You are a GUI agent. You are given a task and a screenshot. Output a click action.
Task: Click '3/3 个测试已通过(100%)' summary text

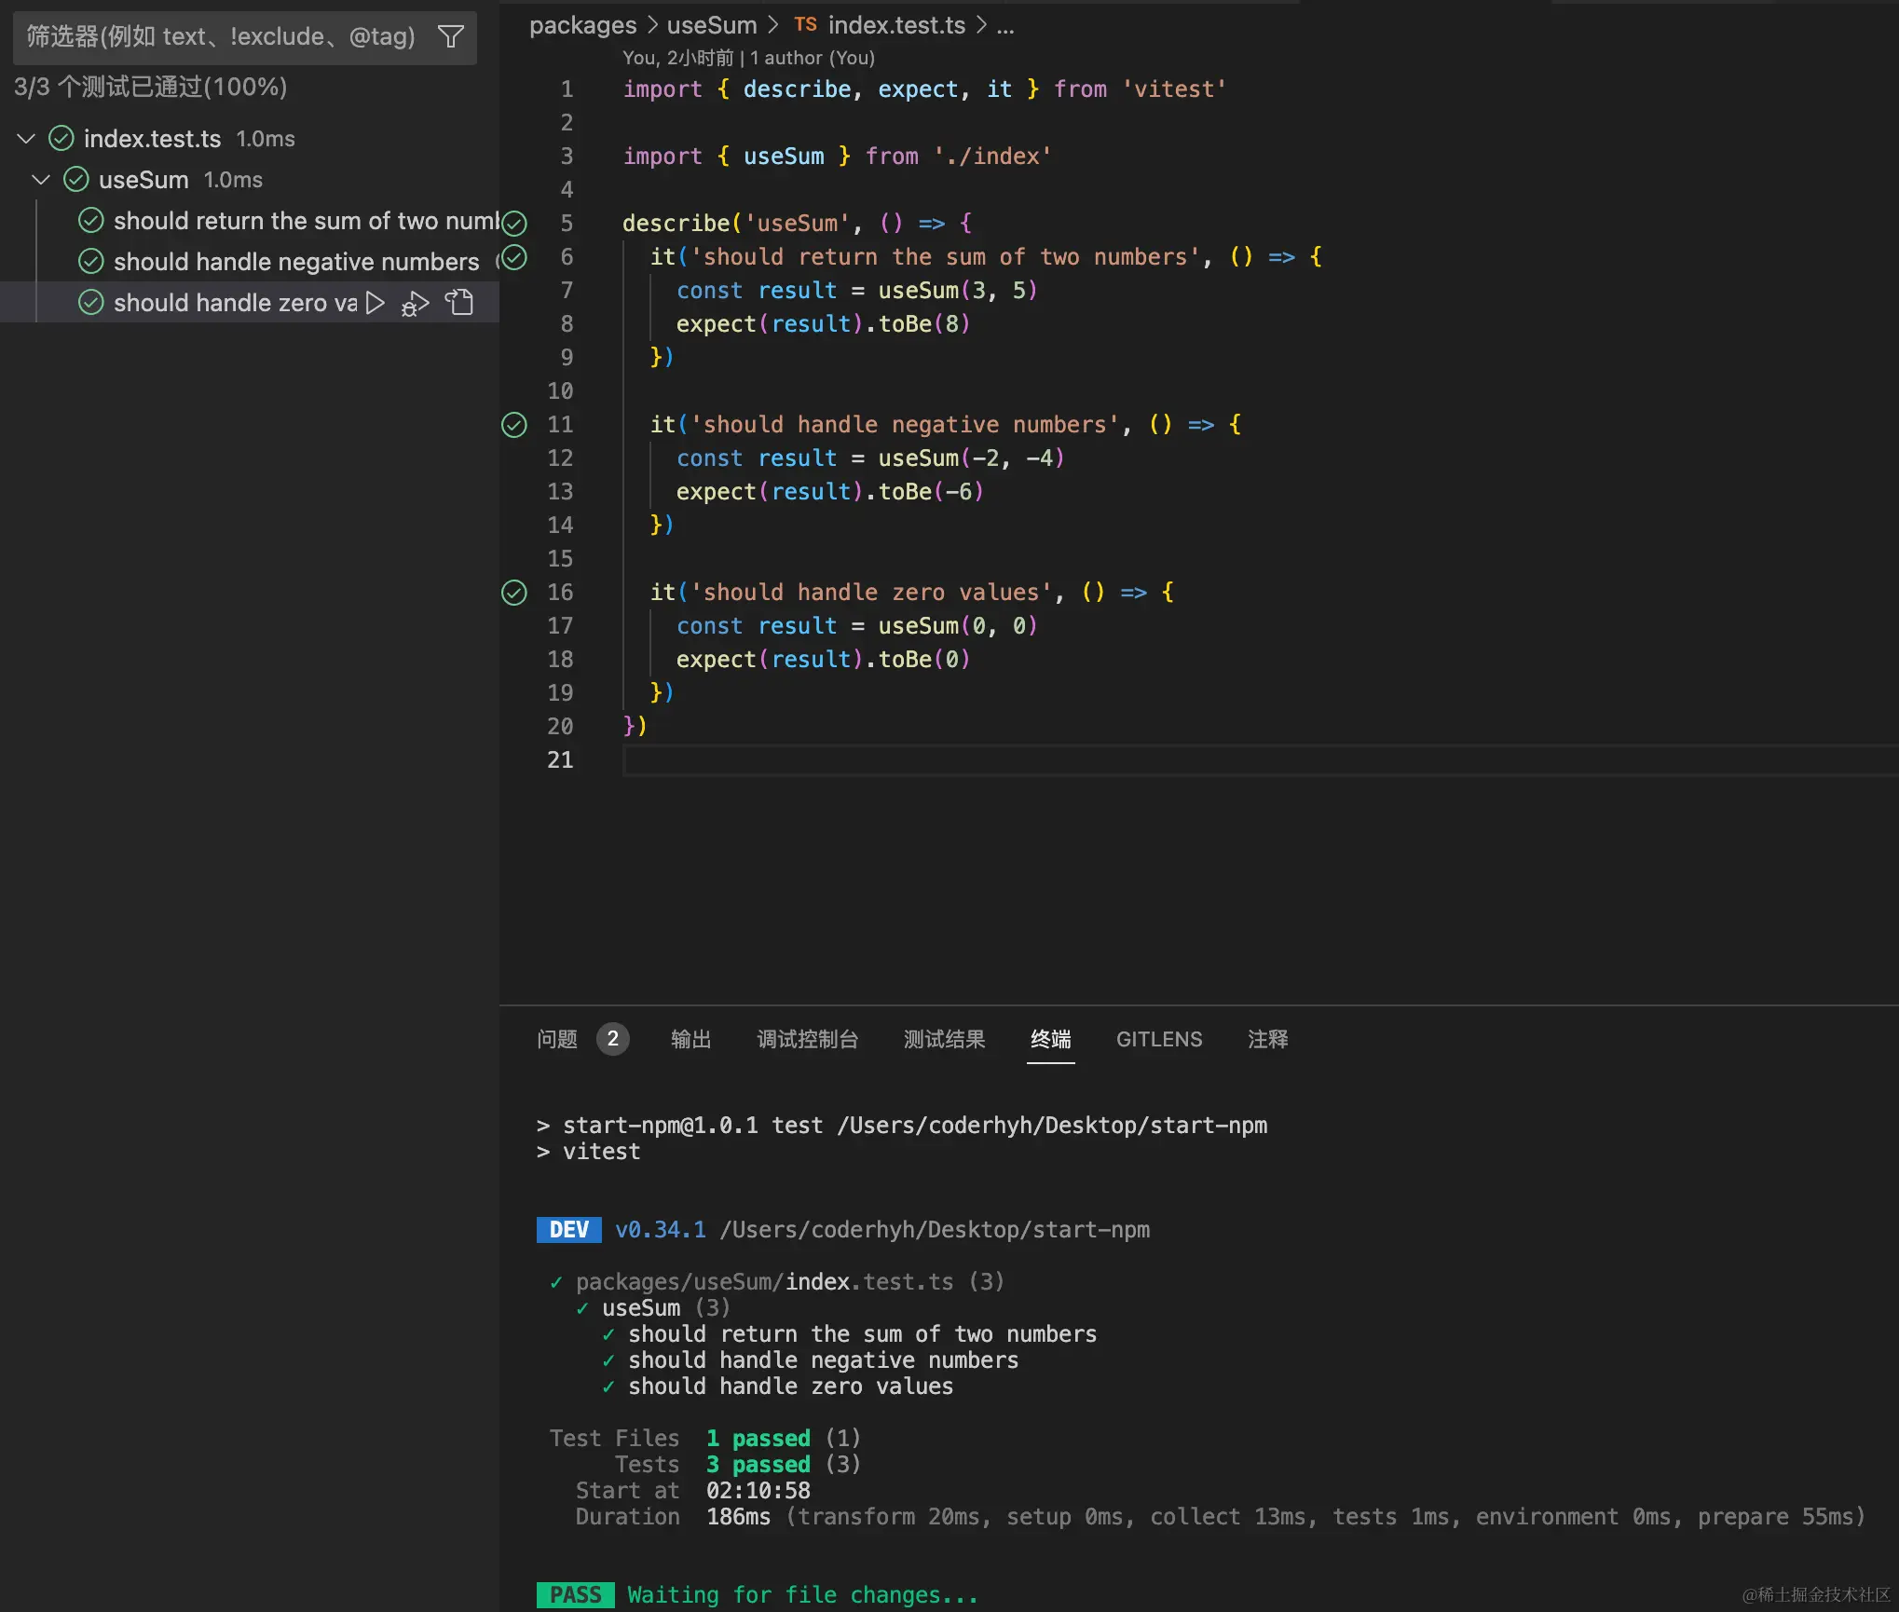click(x=150, y=88)
